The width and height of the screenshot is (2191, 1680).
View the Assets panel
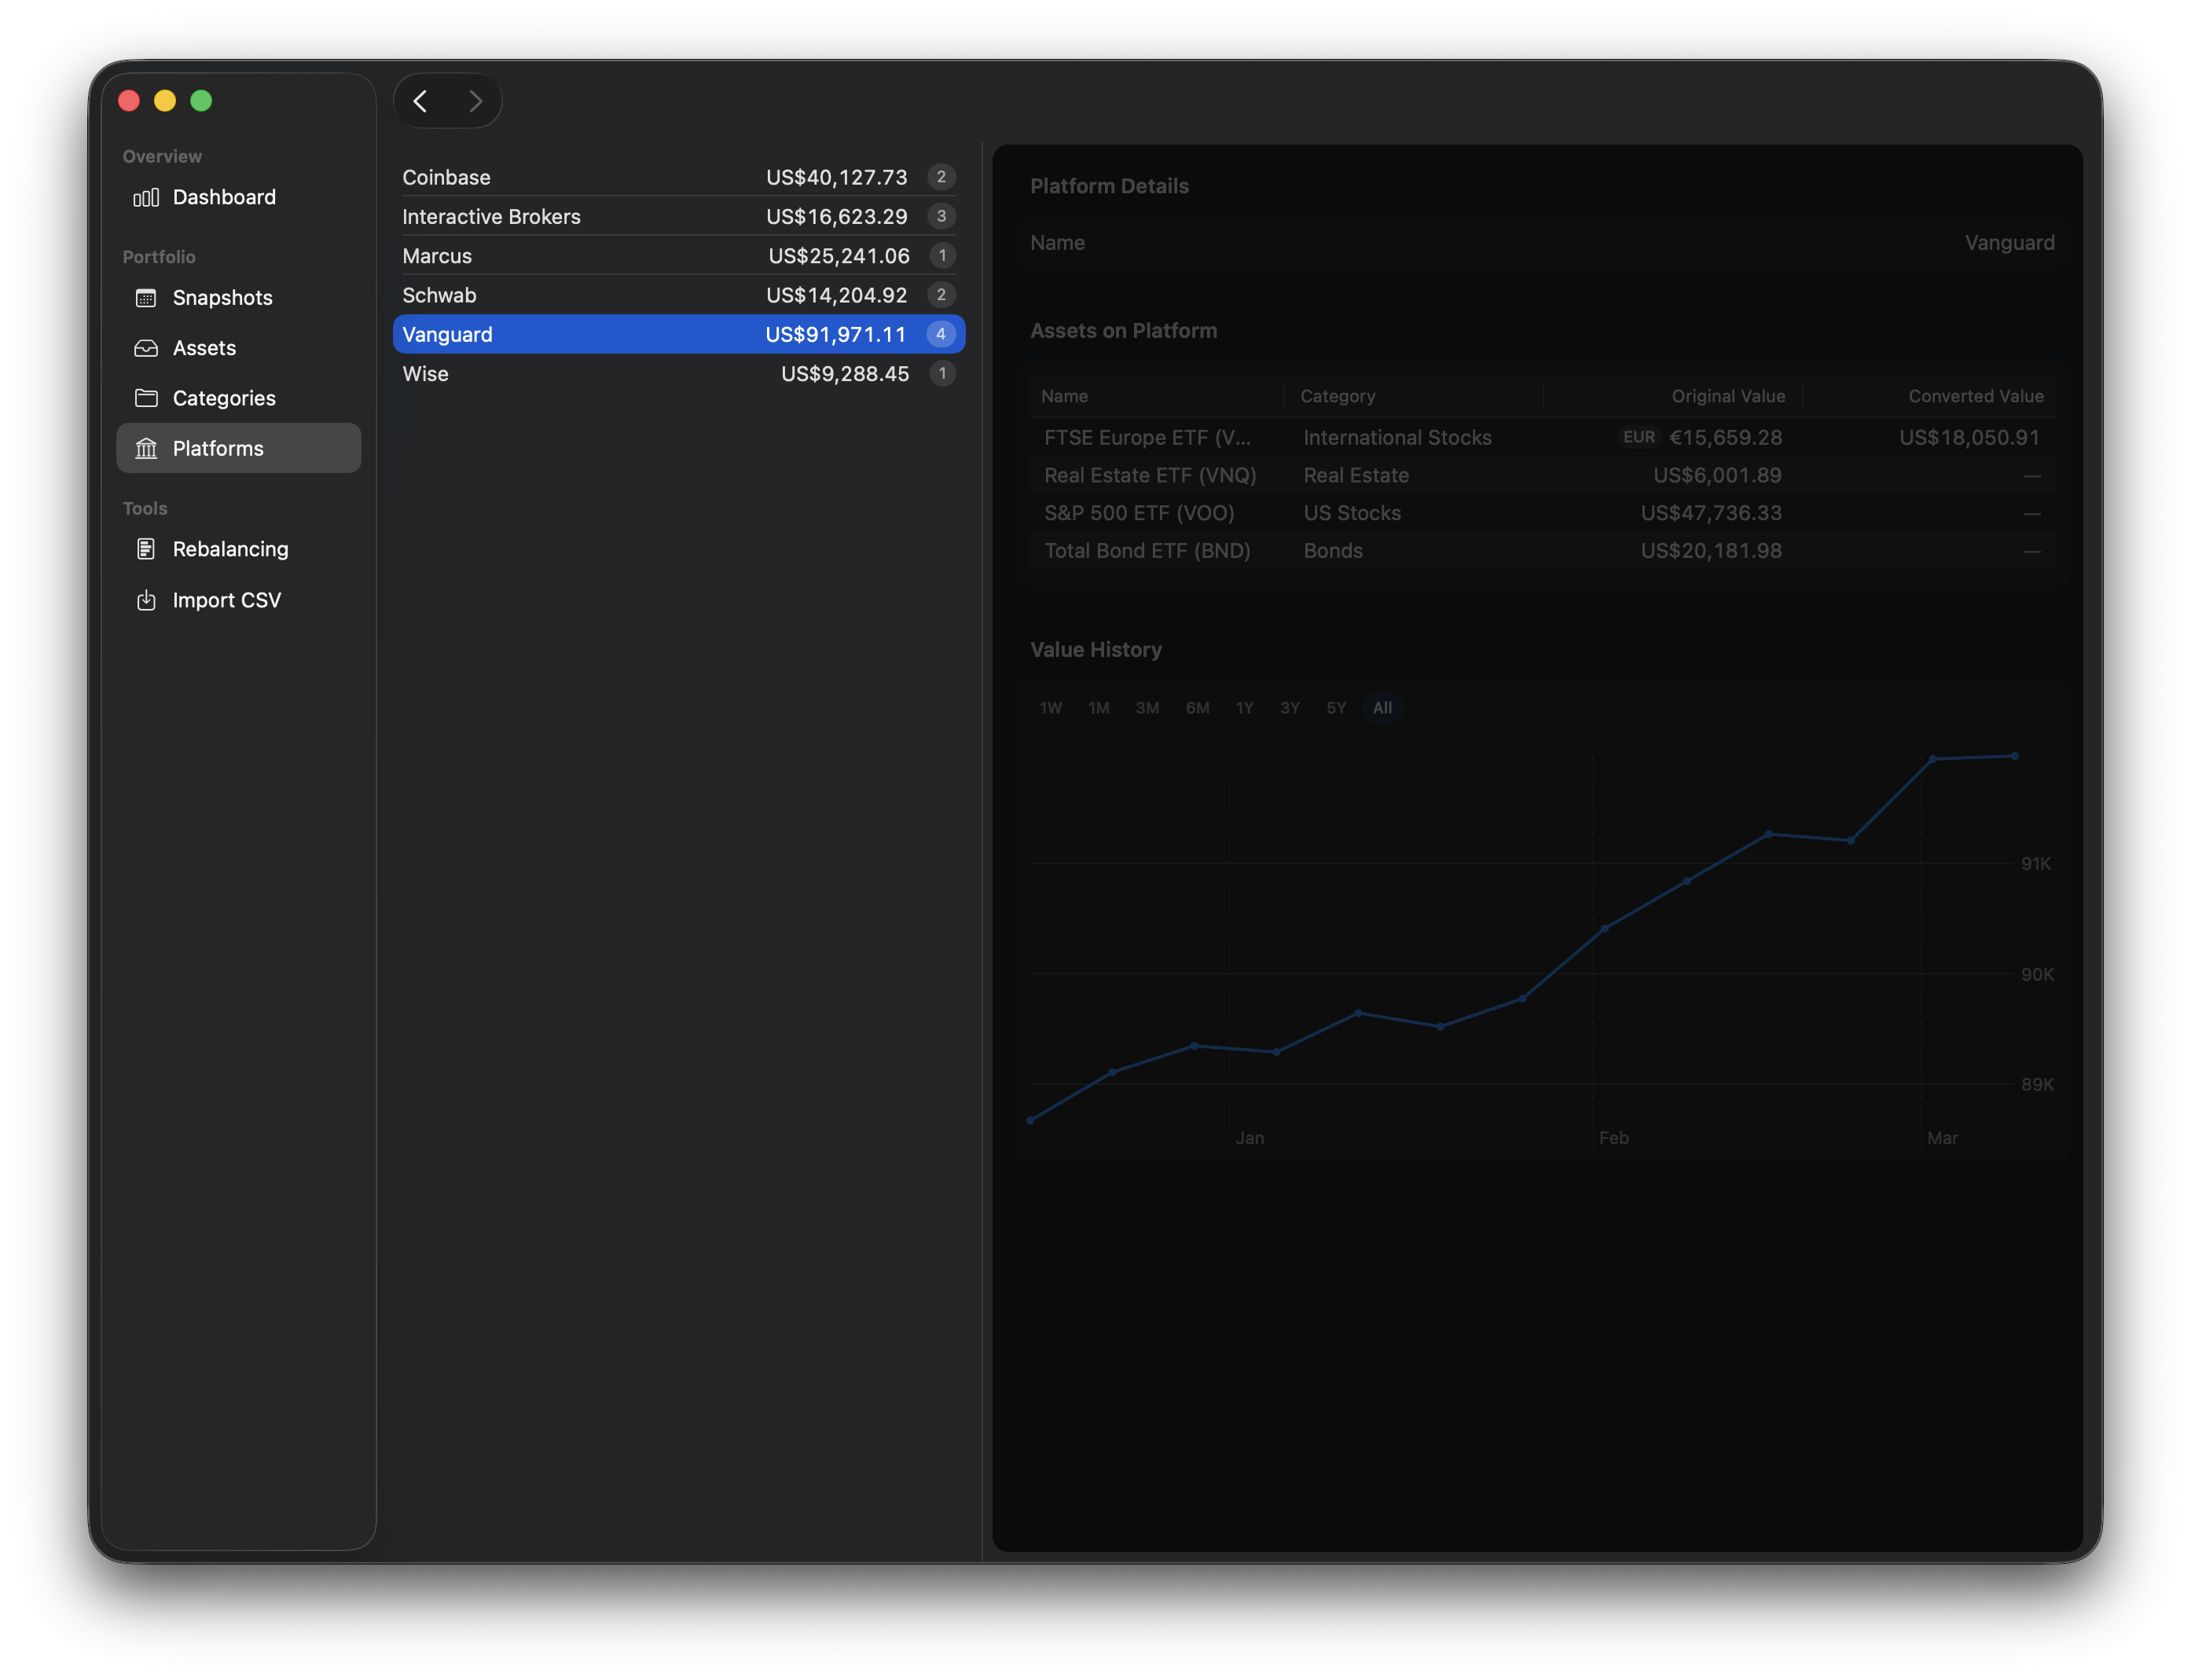204,347
